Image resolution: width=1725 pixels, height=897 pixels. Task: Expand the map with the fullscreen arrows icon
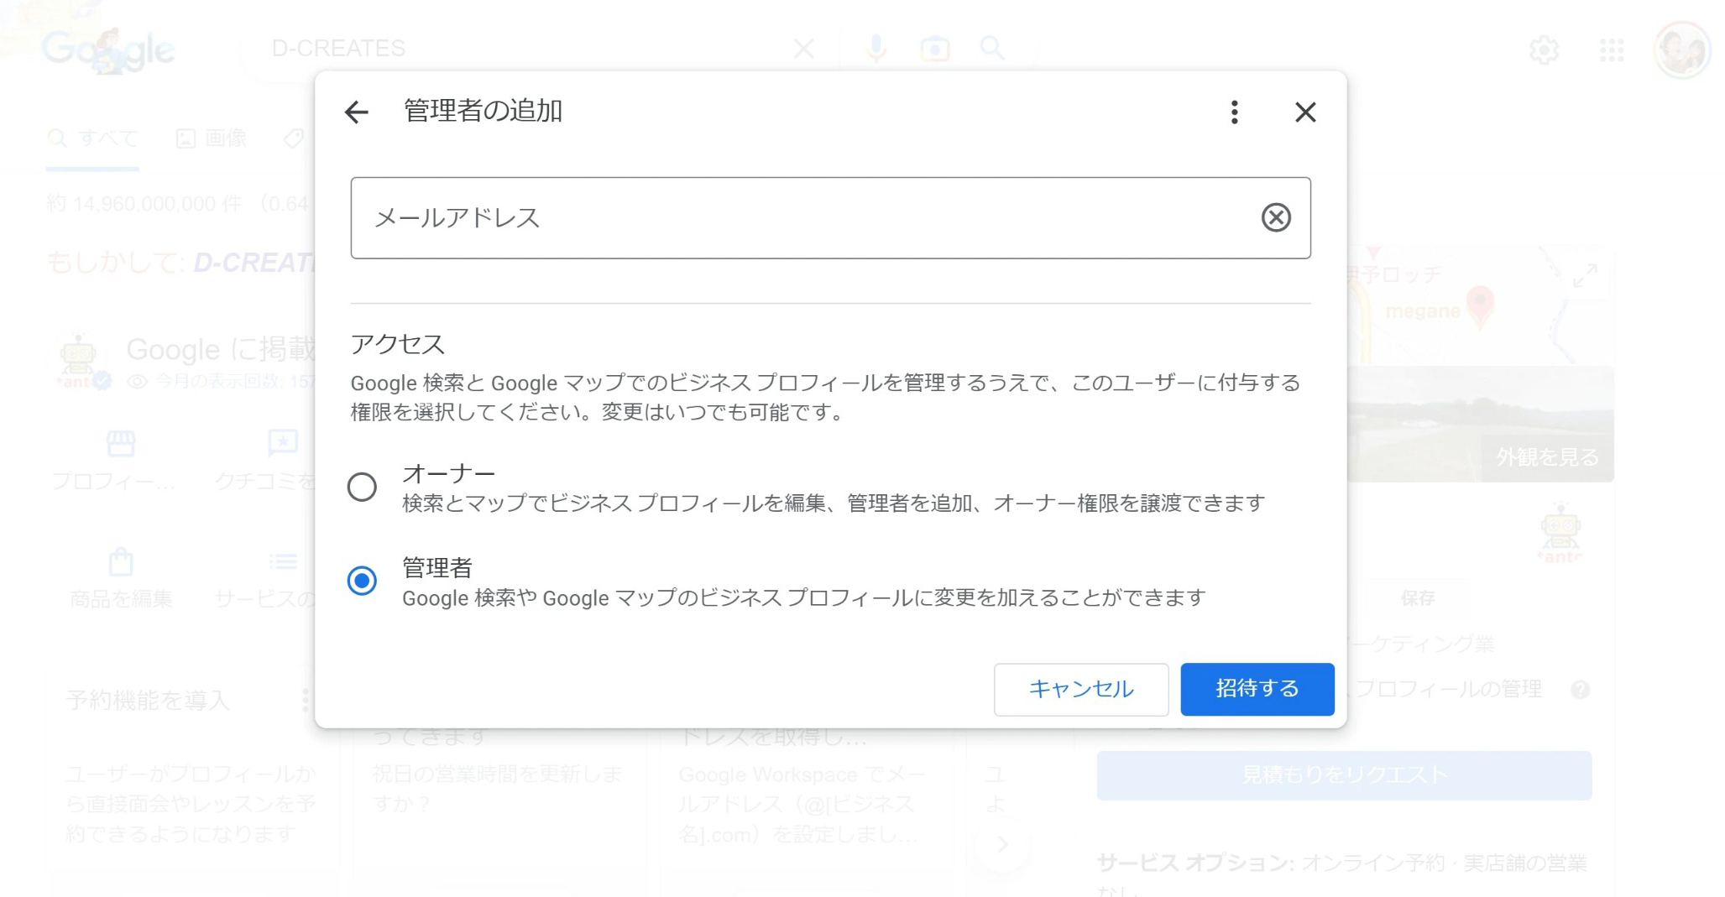point(1584,275)
